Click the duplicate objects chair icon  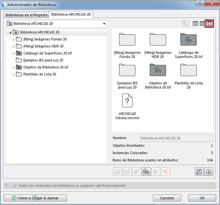pyautogui.click(x=146, y=172)
